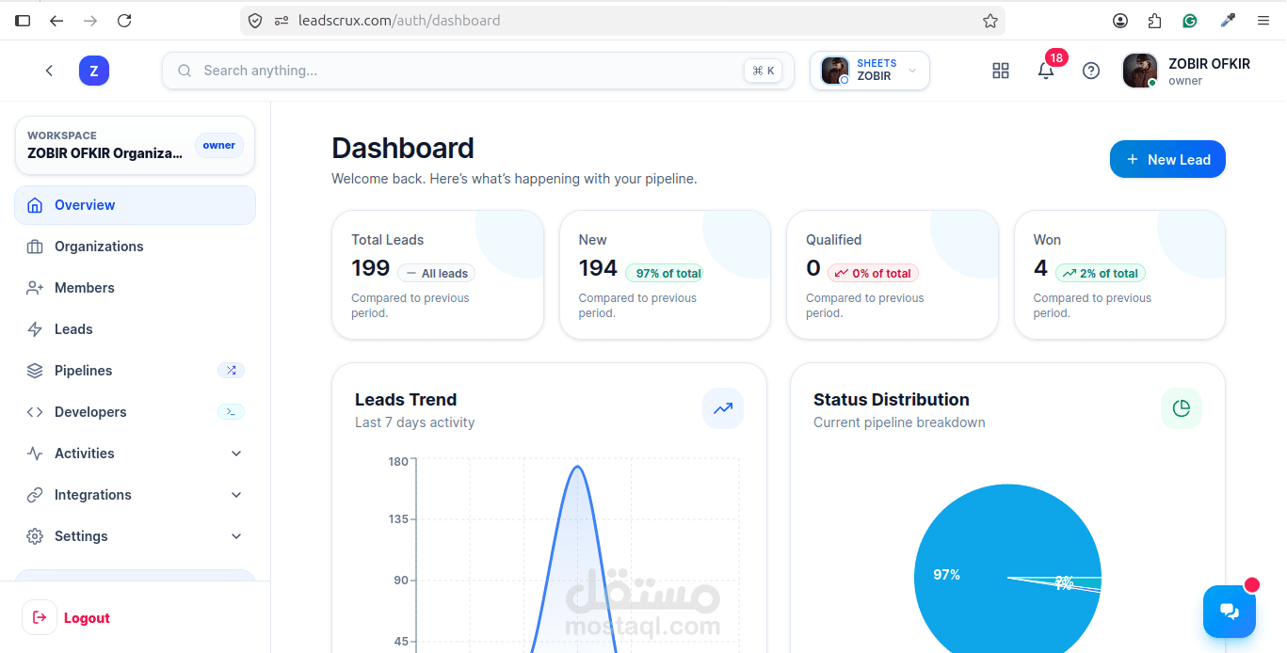The width and height of the screenshot is (1287, 653).
Task: Open ZOBIR OFKIR Organization workspace card
Action: pyautogui.click(x=135, y=146)
